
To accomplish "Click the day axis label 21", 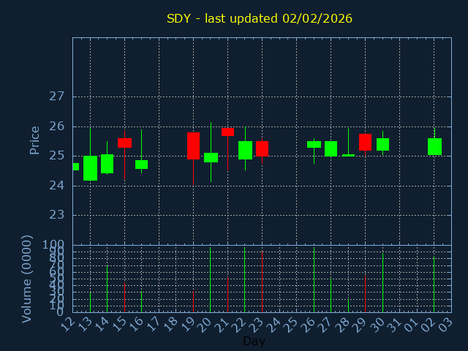I will 223,325.
